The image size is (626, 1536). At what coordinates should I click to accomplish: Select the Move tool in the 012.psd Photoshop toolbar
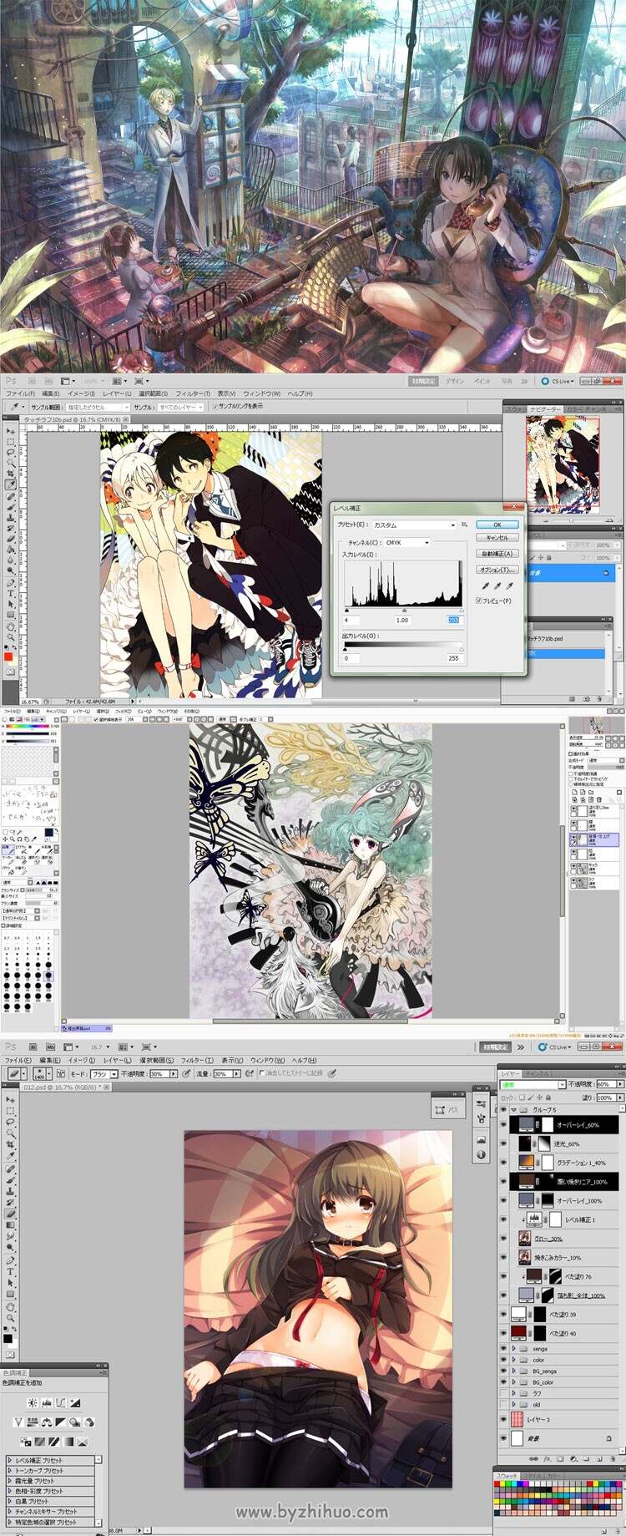point(10,1099)
